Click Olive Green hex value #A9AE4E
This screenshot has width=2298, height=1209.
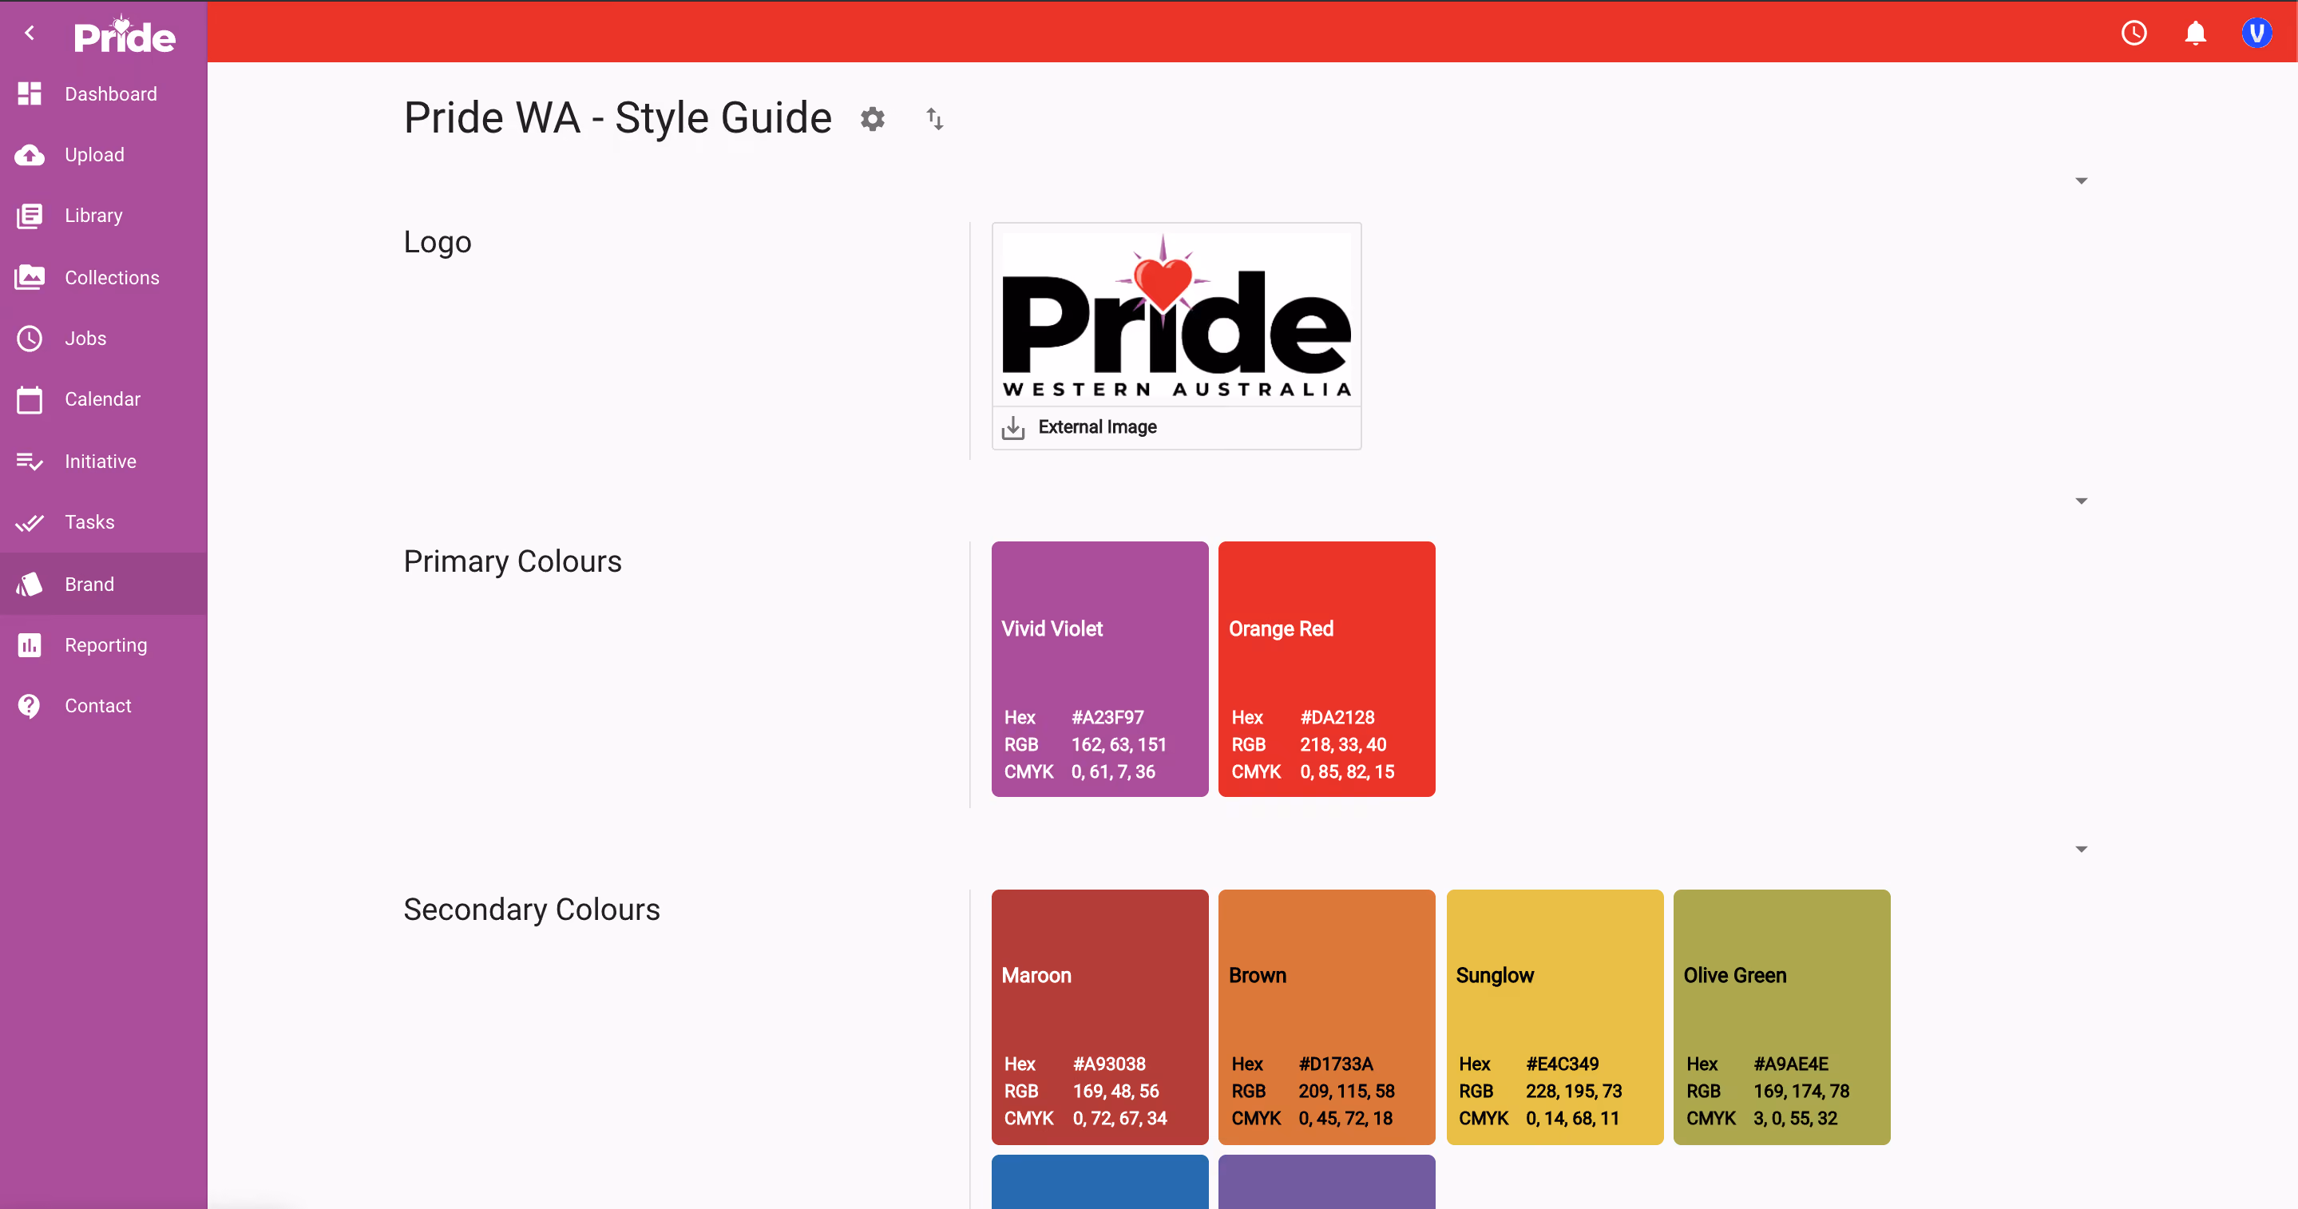1790,1064
